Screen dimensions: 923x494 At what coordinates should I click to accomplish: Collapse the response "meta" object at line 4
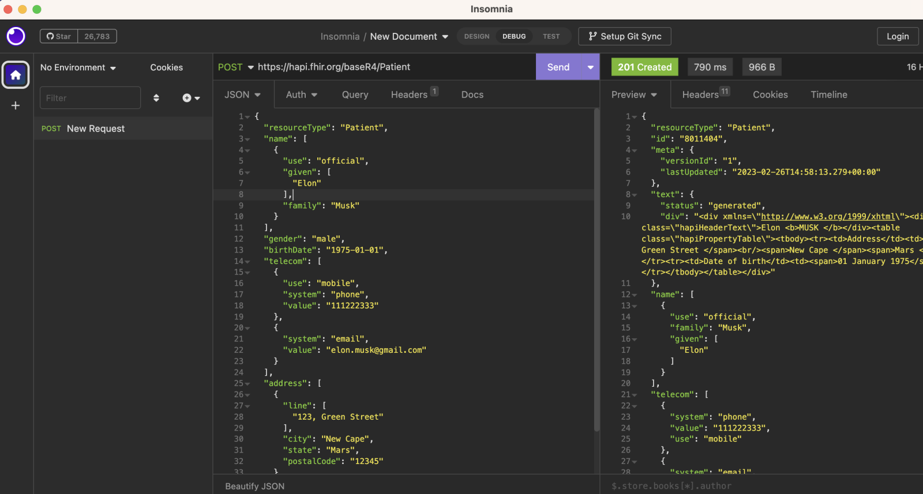pyautogui.click(x=635, y=150)
